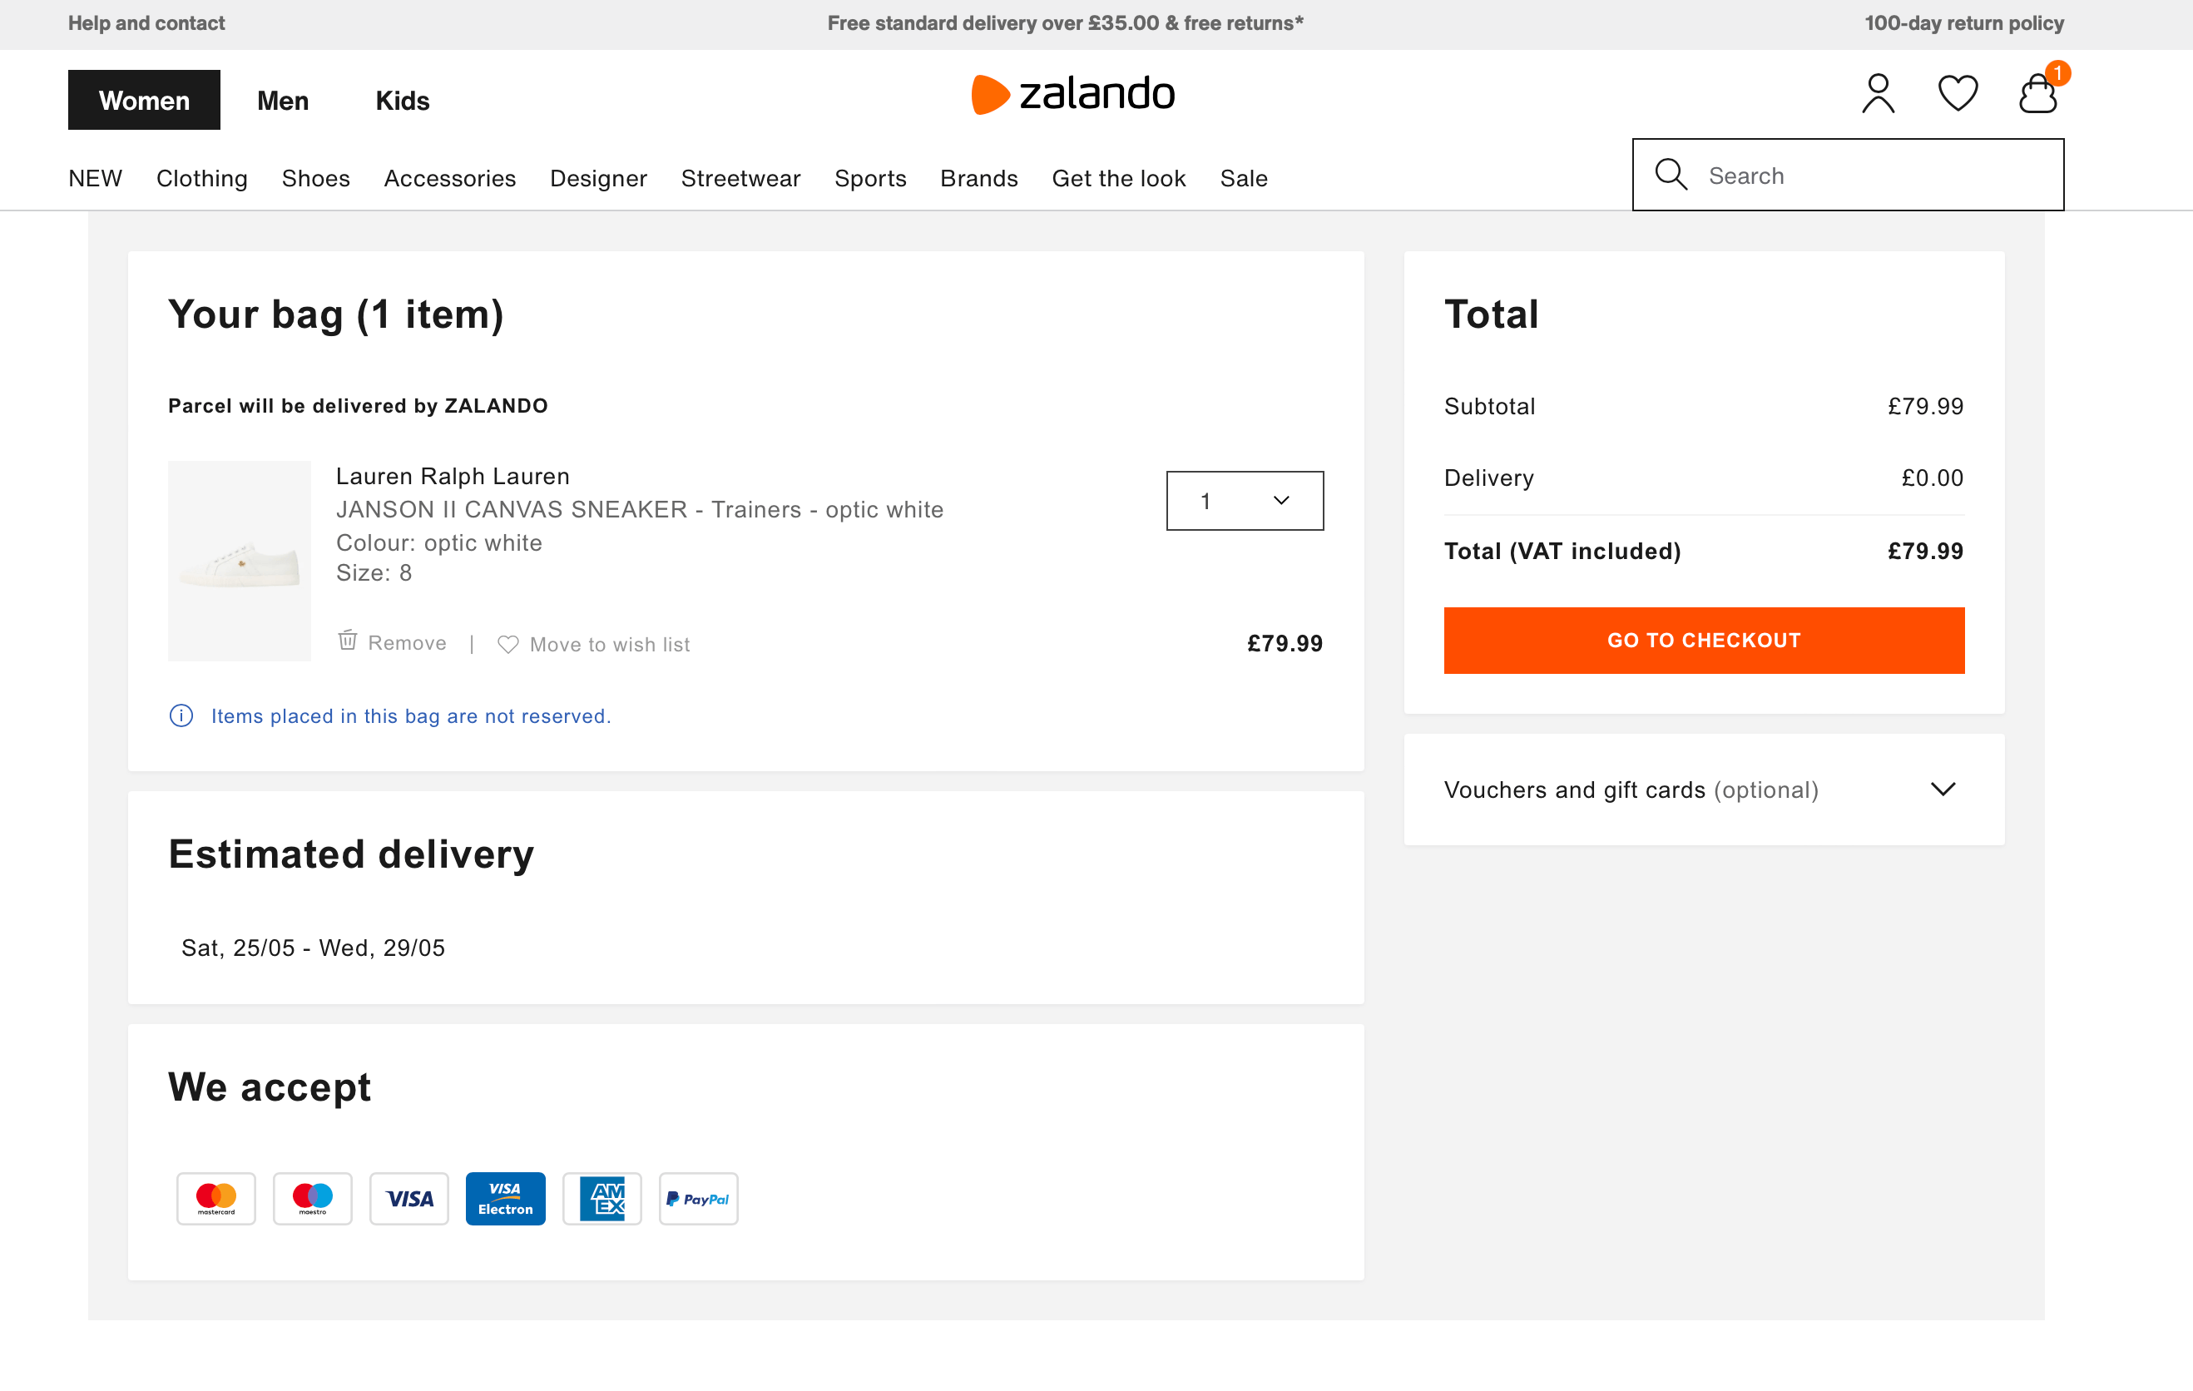Switch to the Women tab

pyautogui.click(x=144, y=100)
